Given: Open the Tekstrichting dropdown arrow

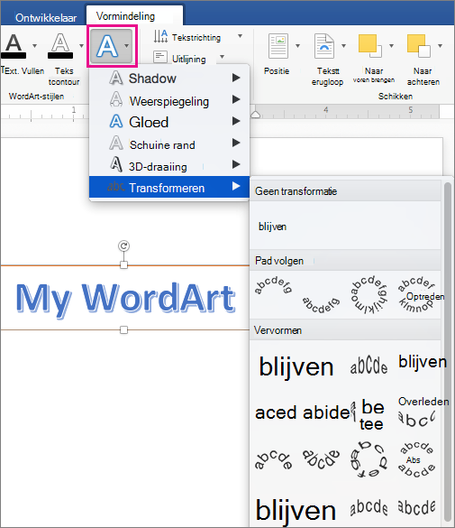Looking at the screenshot, I should tap(240, 36).
